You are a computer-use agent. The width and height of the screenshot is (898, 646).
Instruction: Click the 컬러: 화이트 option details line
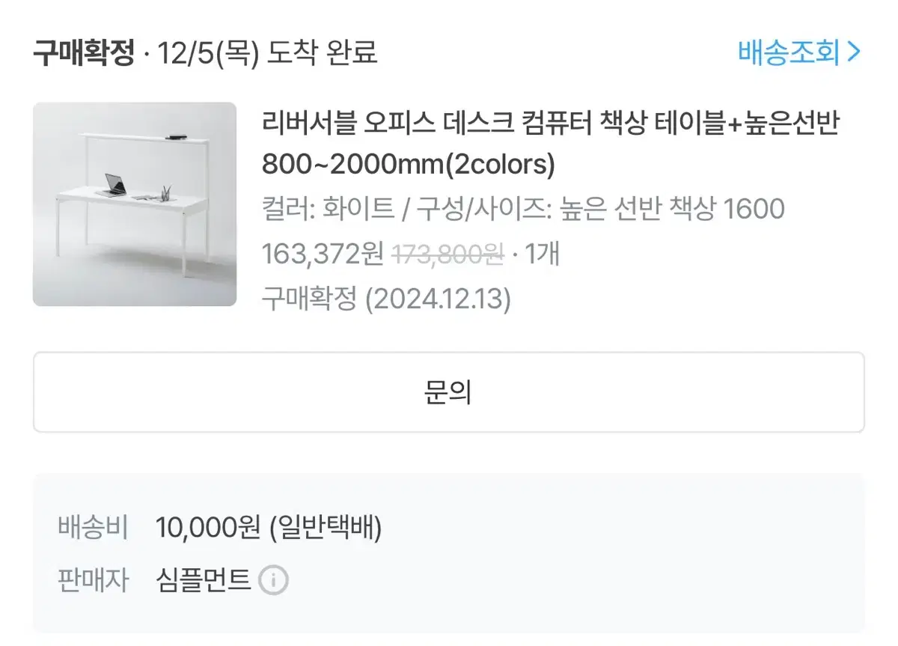523,209
